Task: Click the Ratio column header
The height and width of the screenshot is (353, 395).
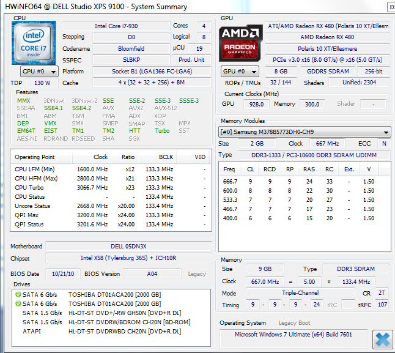Action: tap(125, 157)
